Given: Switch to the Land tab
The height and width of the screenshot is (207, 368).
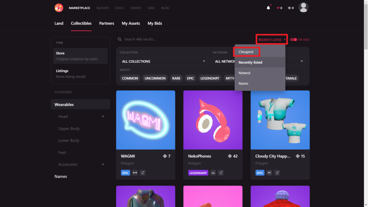Looking at the screenshot, I should pyautogui.click(x=59, y=23).
